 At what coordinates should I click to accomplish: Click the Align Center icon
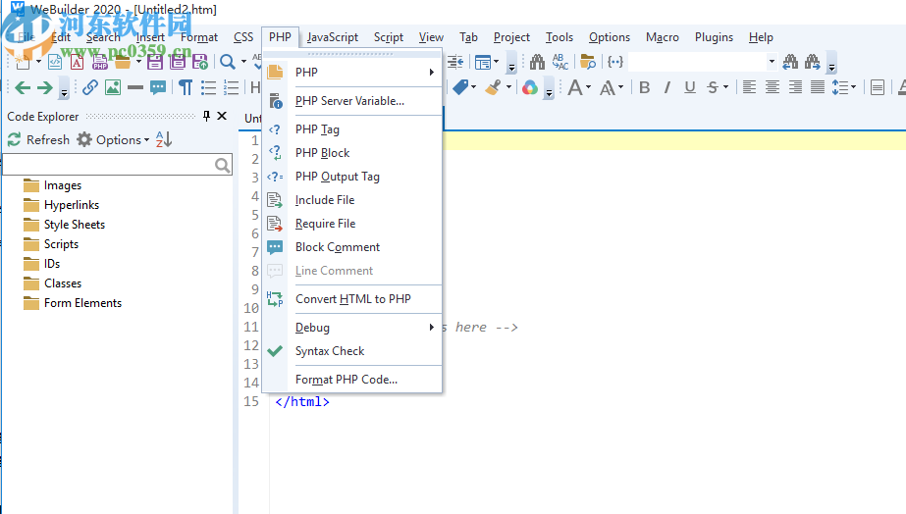click(773, 87)
